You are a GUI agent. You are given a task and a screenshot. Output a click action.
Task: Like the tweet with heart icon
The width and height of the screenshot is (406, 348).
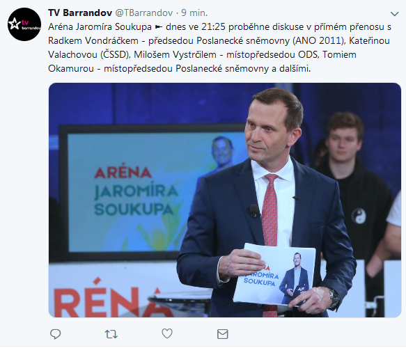pos(167,334)
